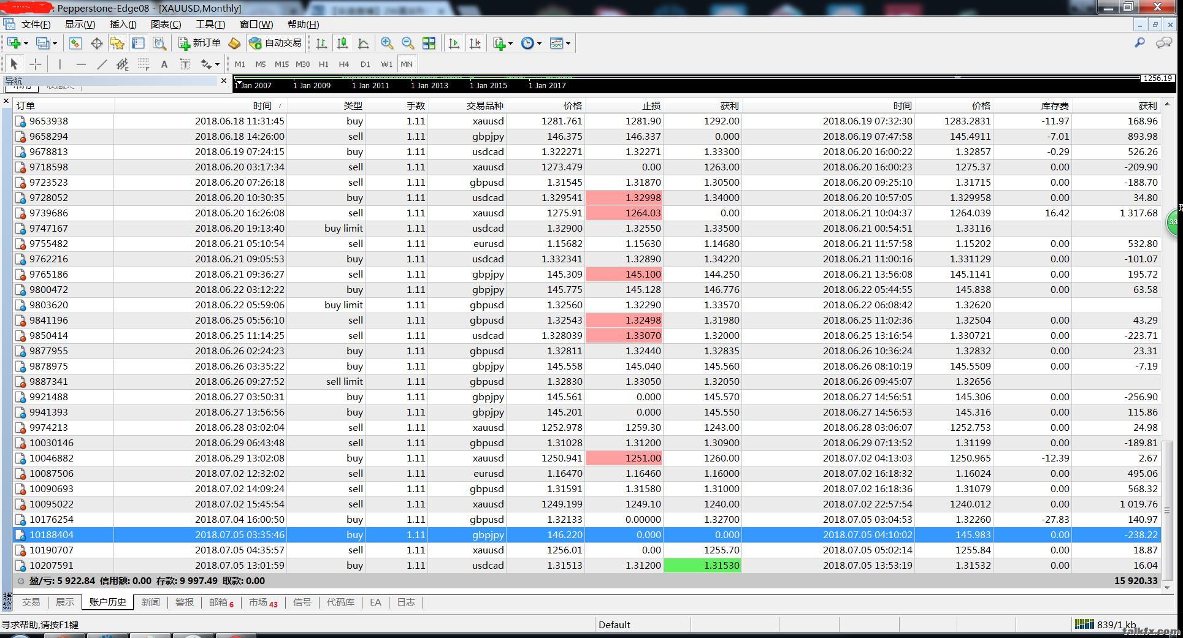Open the 图表(C) menu

tap(166, 24)
